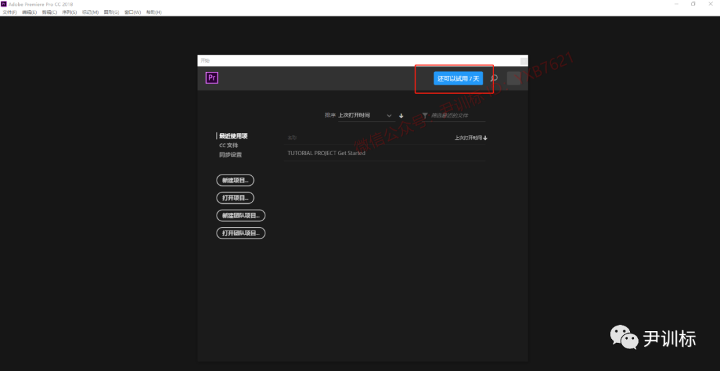Select the CC 文件 tab
The height and width of the screenshot is (371, 720).
(x=229, y=145)
